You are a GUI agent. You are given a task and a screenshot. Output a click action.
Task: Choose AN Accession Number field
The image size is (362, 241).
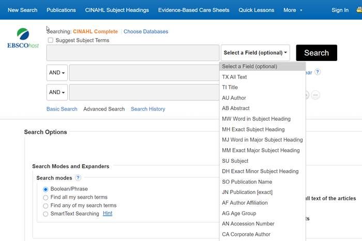tap(262, 224)
